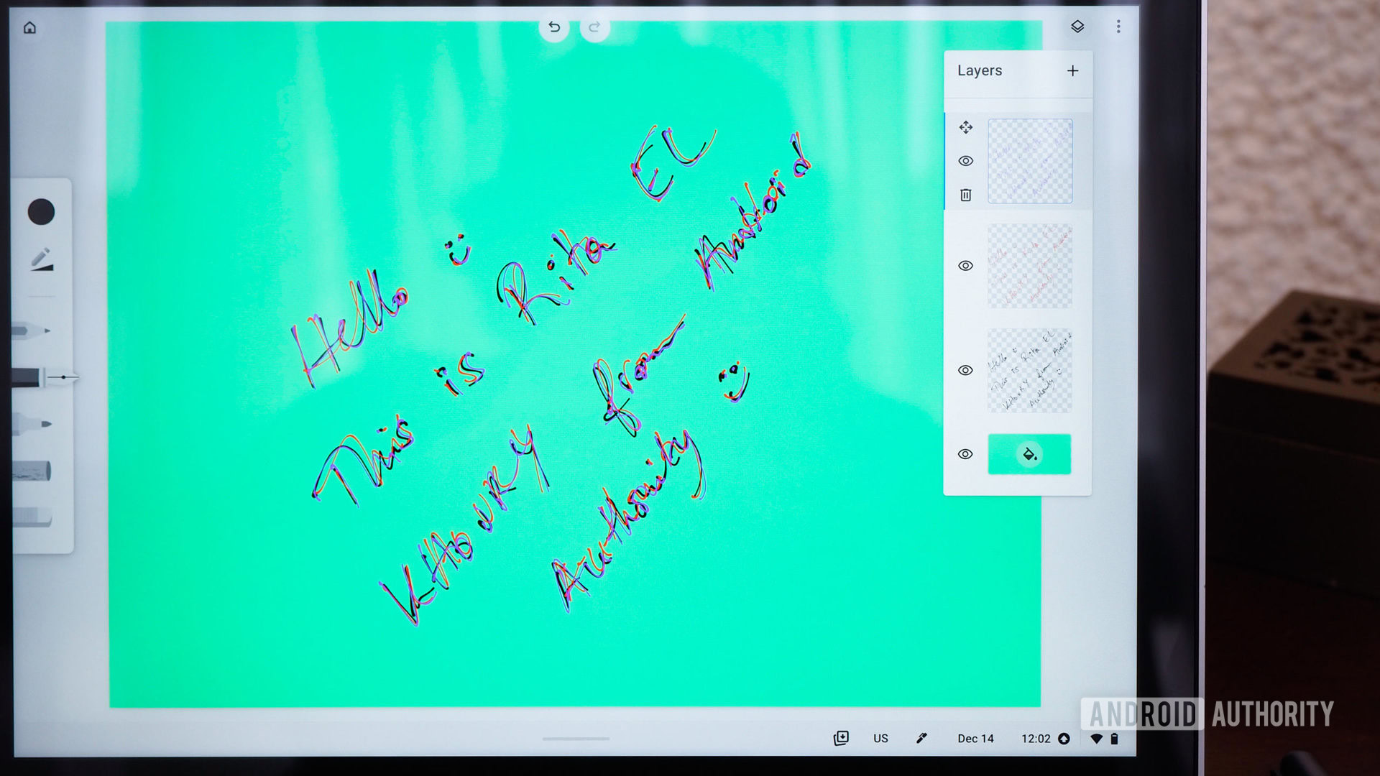Screen dimensions: 1380x776
Task: Select the third handwriting layer thumbnail
Action: (x=1029, y=370)
